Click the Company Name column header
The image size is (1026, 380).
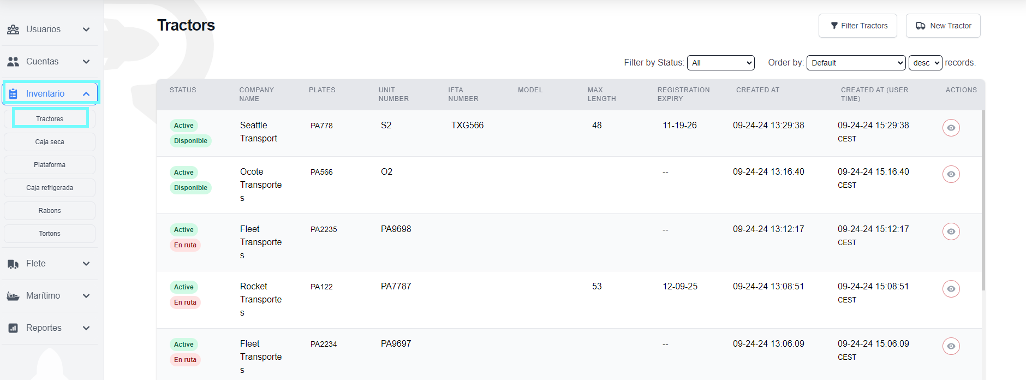click(x=256, y=94)
